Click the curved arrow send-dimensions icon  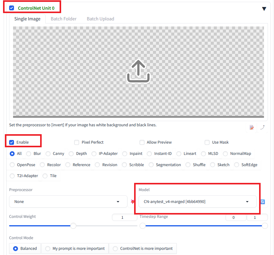point(262,127)
